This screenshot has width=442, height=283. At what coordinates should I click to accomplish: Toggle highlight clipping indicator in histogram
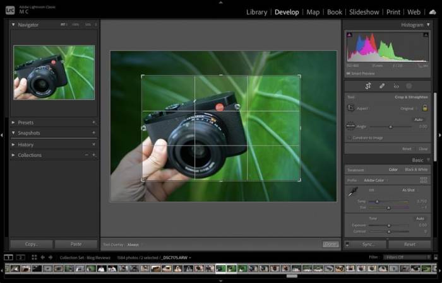click(x=426, y=35)
